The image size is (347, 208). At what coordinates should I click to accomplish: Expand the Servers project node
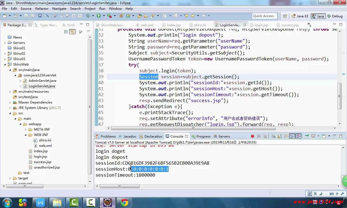click(5, 43)
